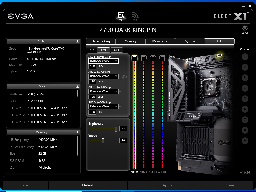This screenshot has width=256, height=192.
Task: Click the Clock panel scrollbar
Action: coord(78,93)
